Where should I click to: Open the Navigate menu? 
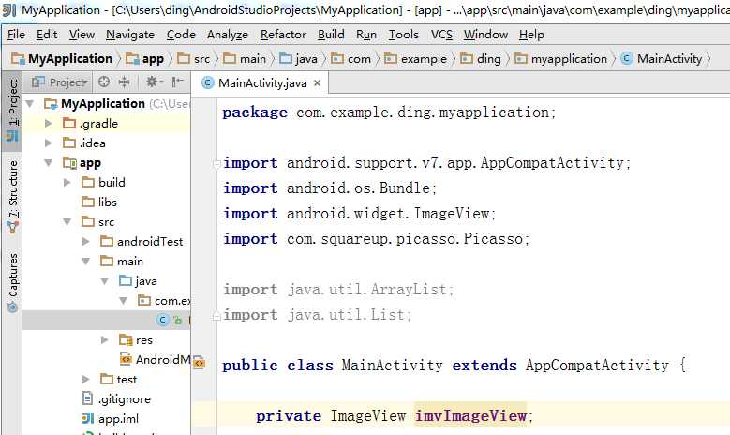pos(130,35)
